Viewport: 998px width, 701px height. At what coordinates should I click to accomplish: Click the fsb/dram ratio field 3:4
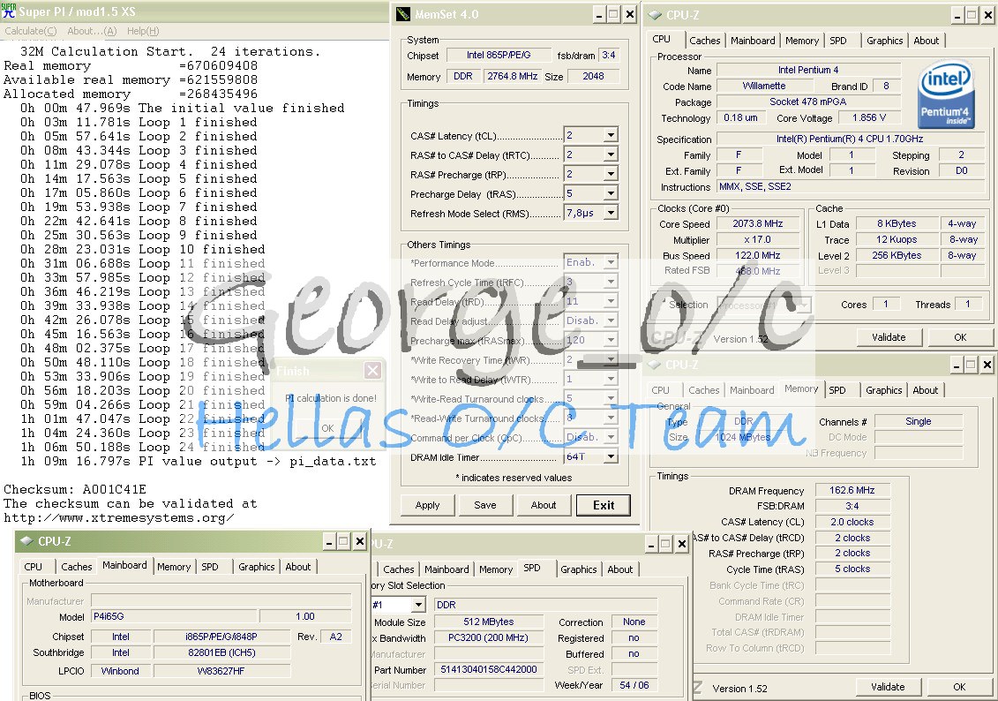click(609, 56)
